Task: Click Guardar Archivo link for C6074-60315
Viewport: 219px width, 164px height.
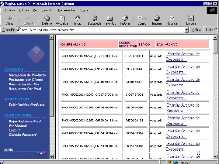Action: point(183,146)
